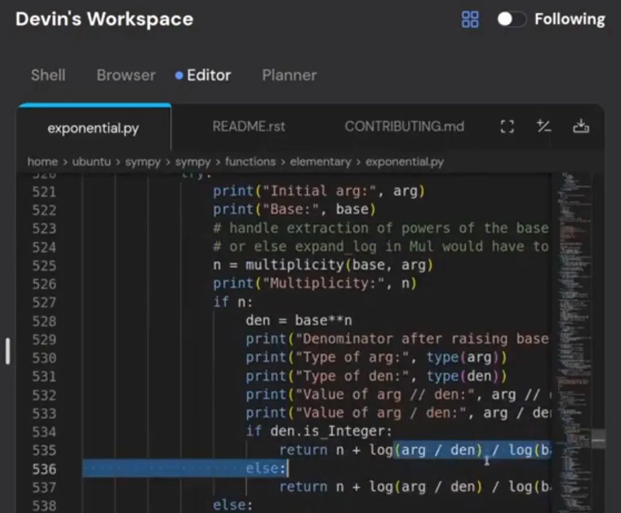Click the fullscreen expand icon

[507, 127]
